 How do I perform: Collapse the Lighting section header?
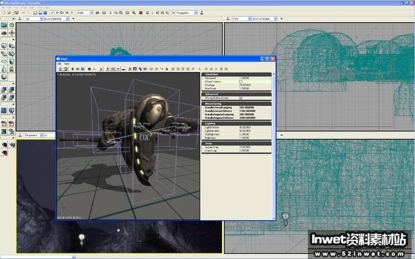pos(237,124)
